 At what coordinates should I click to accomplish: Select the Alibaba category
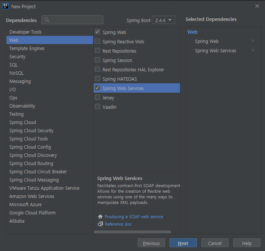click(x=50, y=221)
